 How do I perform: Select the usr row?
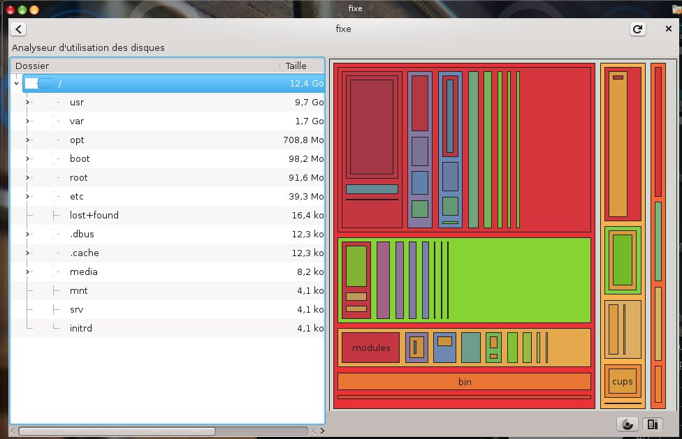coord(168,102)
